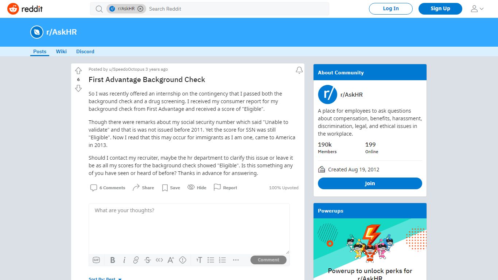Remove the r/AskHR search filter chip

coord(140,9)
